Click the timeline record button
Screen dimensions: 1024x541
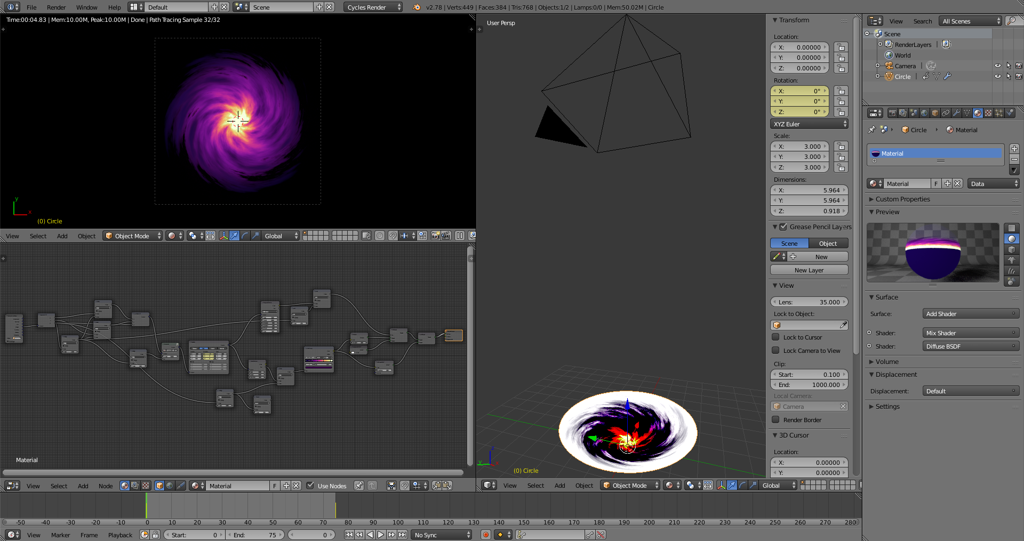point(485,535)
